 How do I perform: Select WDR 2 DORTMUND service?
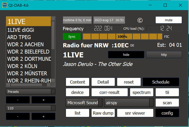[x=28, y=59]
